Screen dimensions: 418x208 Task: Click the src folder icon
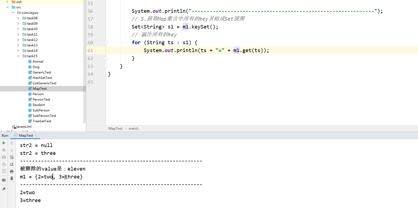(14, 7)
